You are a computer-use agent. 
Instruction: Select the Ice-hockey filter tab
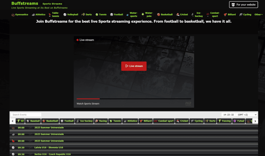(x=84, y=121)
